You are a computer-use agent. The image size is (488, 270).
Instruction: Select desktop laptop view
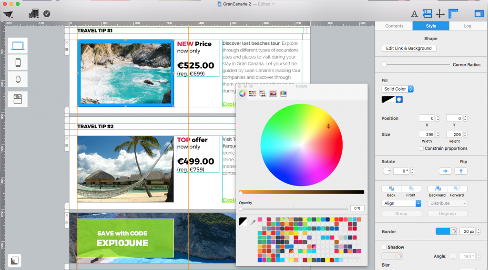click(18, 46)
